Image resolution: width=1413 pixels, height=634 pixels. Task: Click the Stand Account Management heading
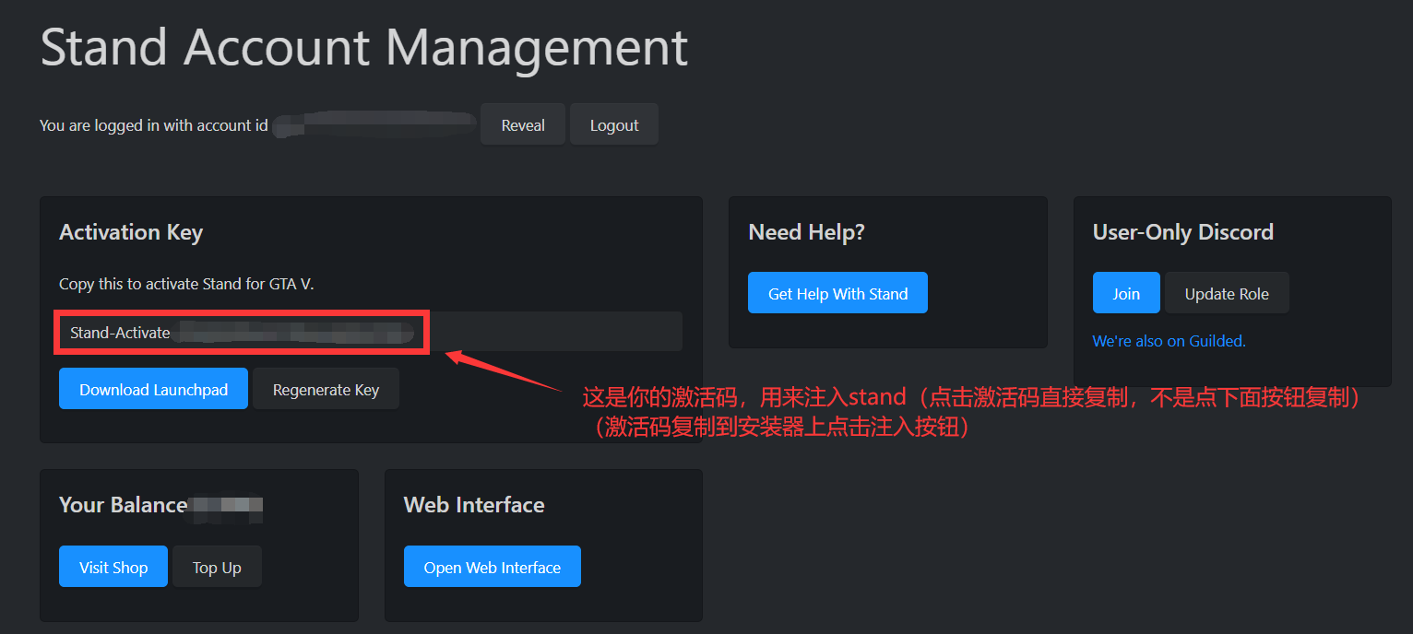click(364, 48)
